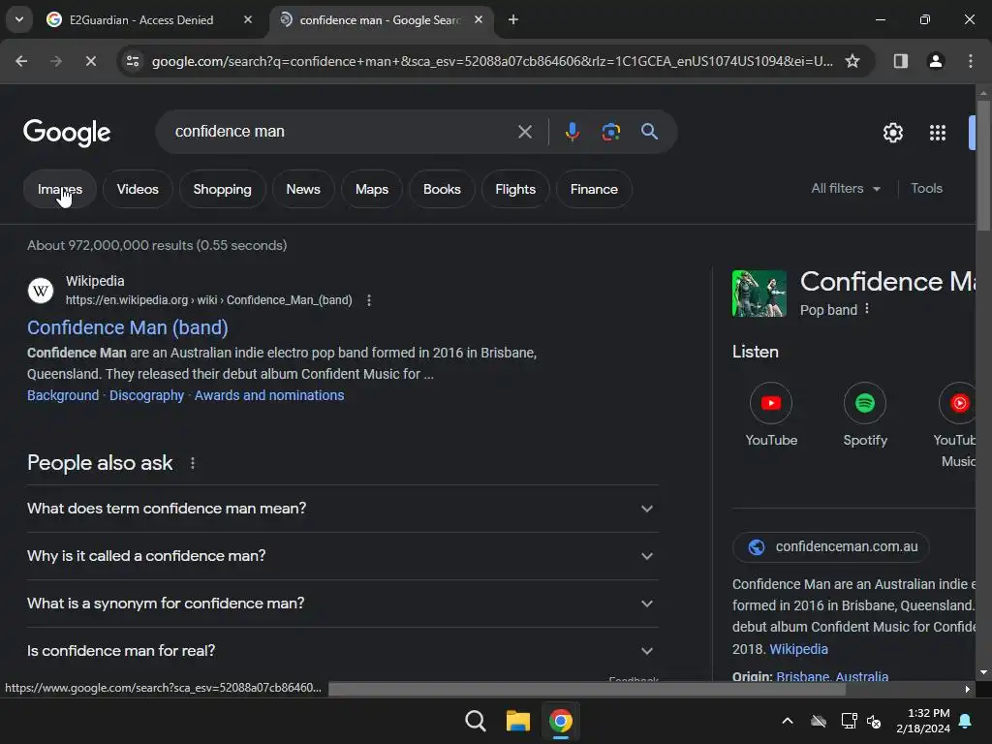This screenshot has width=992, height=744.
Task: Close the confidence man search tab
Action: [479, 19]
